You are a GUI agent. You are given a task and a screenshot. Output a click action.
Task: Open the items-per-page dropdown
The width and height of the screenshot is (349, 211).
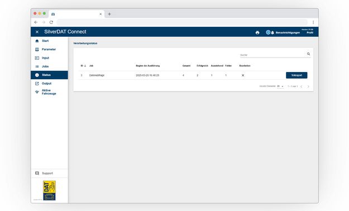coord(280,86)
